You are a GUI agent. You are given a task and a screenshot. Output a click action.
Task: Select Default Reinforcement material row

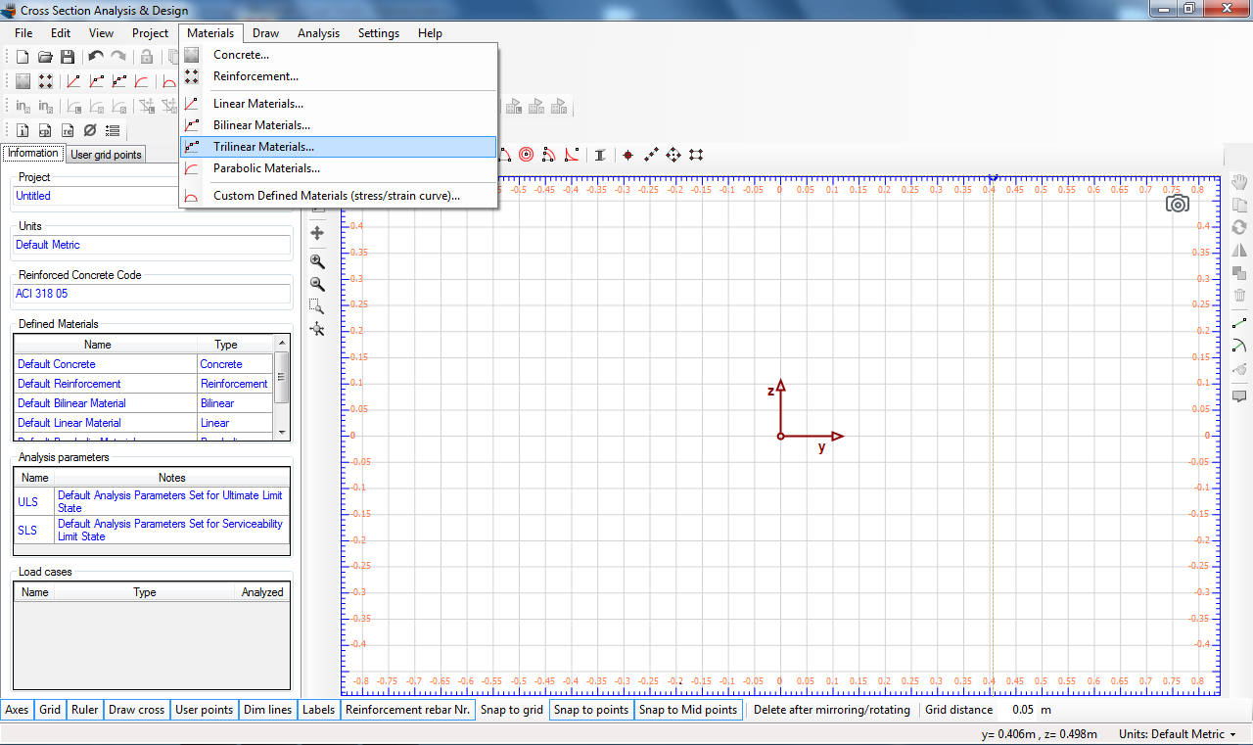(143, 384)
